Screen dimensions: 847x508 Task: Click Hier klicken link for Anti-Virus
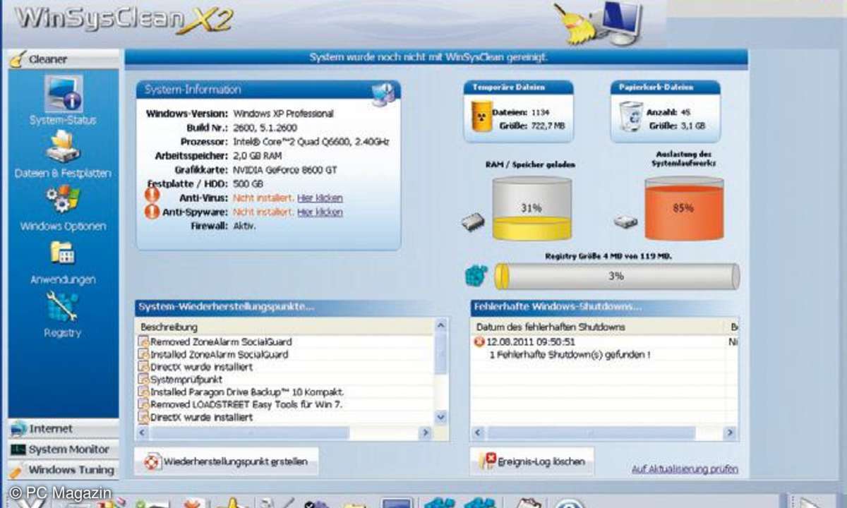click(x=320, y=198)
